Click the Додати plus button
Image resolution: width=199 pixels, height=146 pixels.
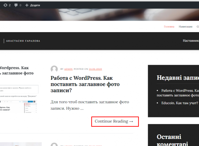[32, 5]
